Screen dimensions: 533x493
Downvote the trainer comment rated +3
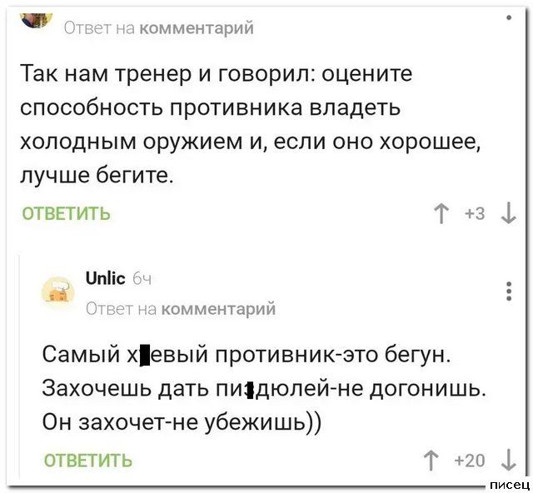click(508, 214)
